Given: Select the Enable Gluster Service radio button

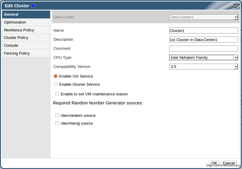Looking at the screenshot, I should [56, 84].
